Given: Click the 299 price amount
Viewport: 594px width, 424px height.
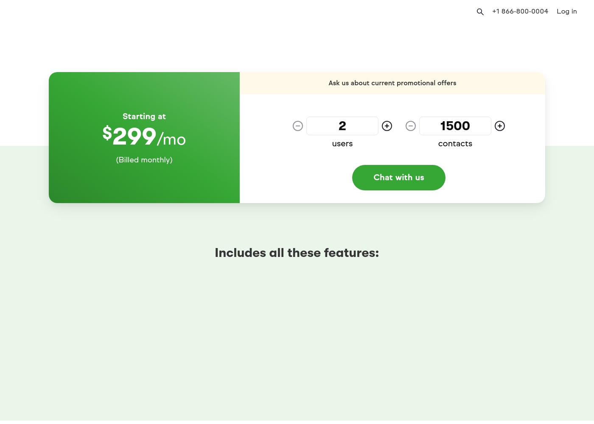Looking at the screenshot, I should [x=134, y=137].
